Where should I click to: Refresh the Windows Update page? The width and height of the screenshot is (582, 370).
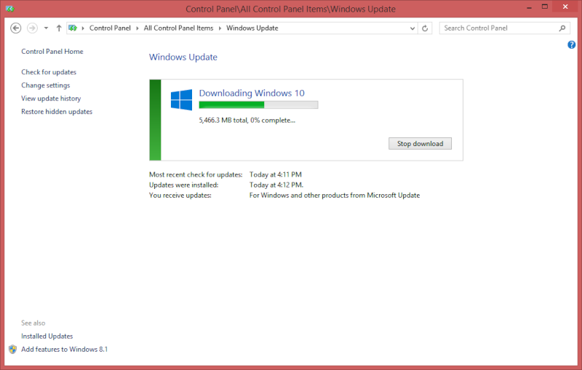(x=425, y=28)
